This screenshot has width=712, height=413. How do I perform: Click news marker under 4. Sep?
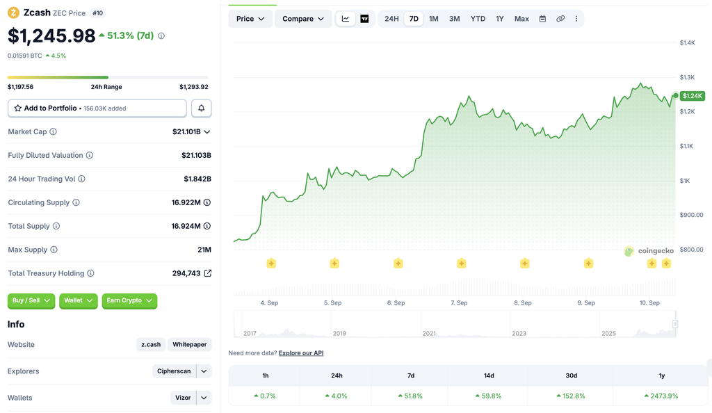tap(271, 264)
